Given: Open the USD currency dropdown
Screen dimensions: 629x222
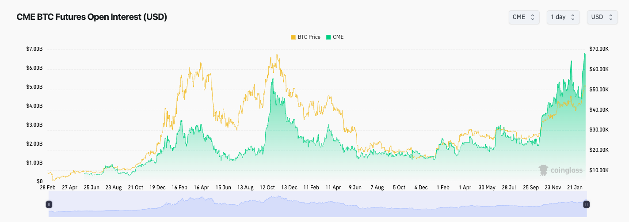Looking at the screenshot, I should 602,17.
